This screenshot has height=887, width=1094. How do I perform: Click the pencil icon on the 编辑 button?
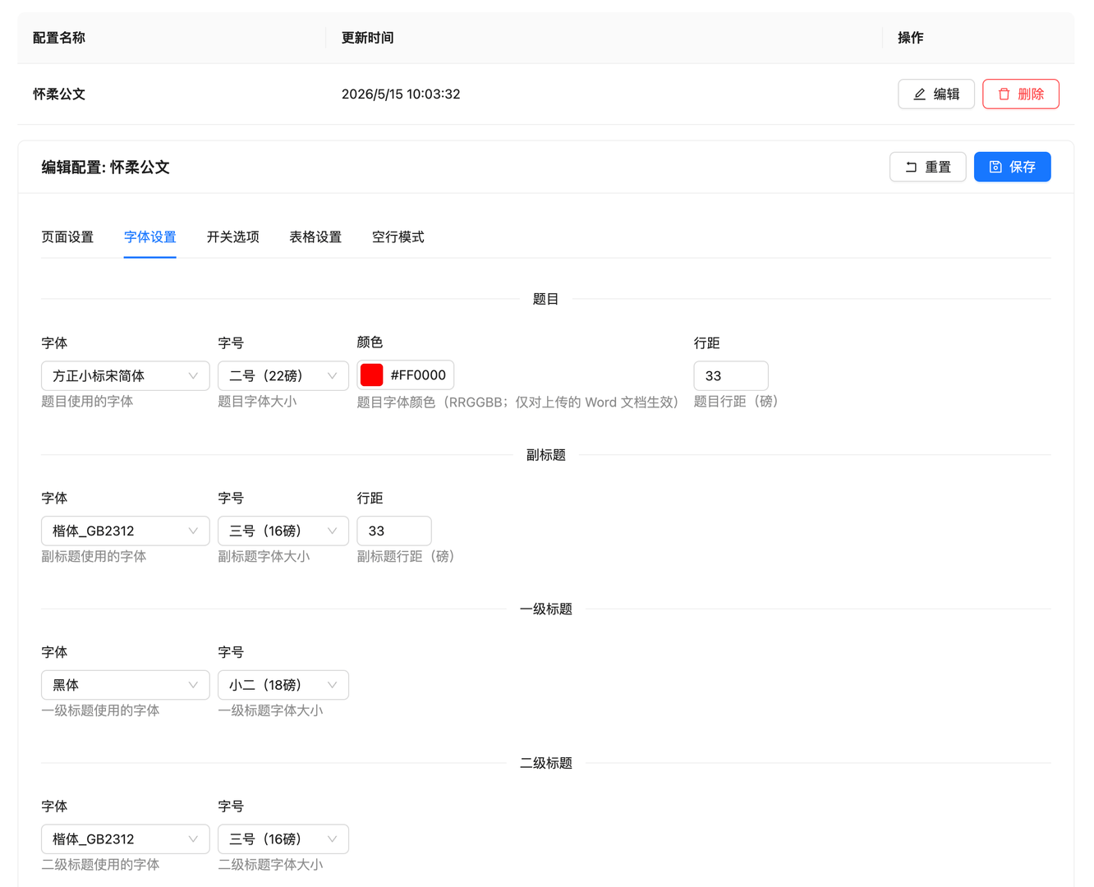click(920, 94)
